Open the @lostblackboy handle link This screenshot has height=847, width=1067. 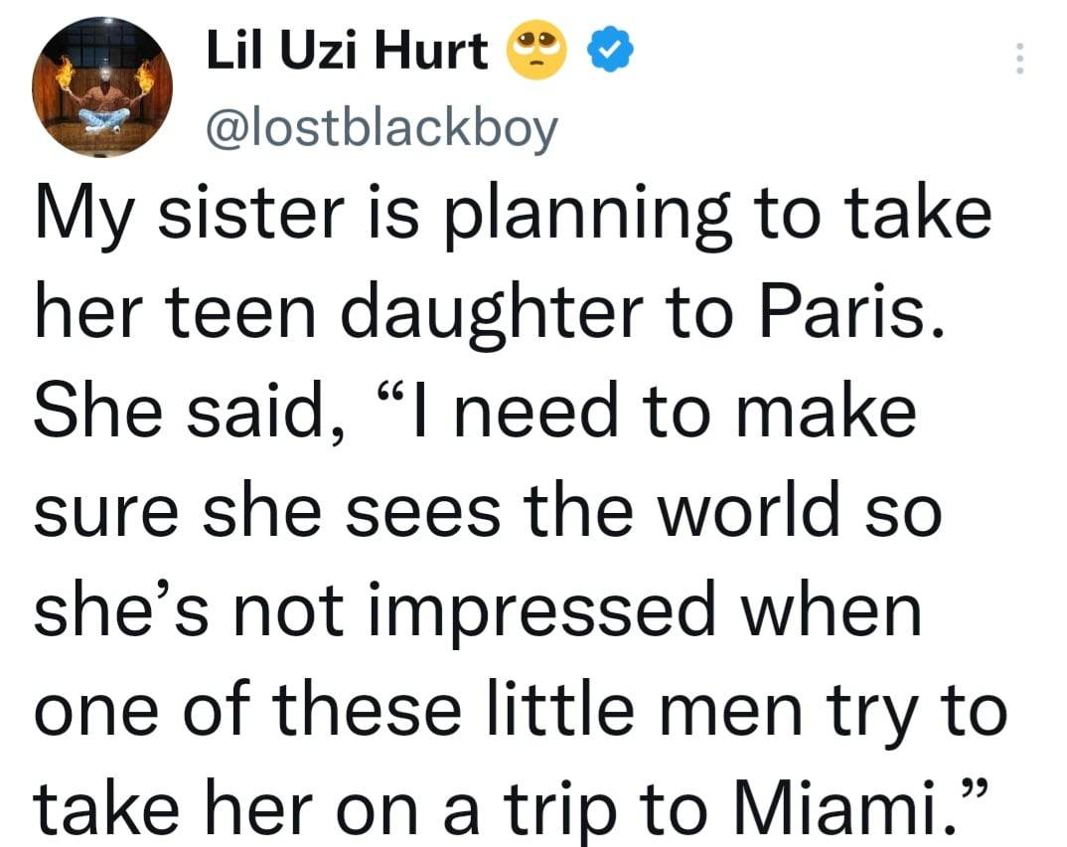click(381, 127)
